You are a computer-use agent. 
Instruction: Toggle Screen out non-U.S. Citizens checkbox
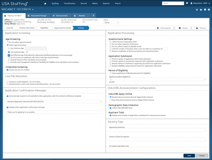[x=8, y=70]
